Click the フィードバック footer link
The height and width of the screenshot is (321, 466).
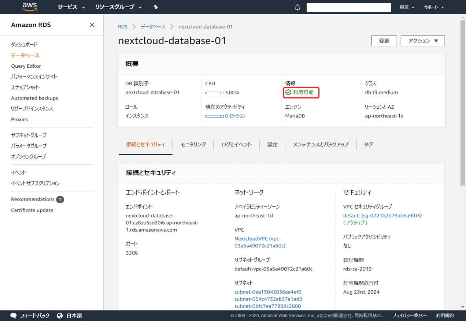(34, 316)
